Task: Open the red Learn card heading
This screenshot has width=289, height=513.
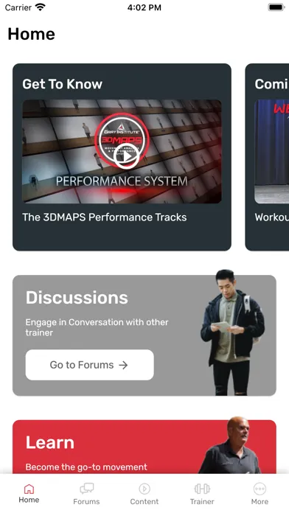Action: (50, 443)
